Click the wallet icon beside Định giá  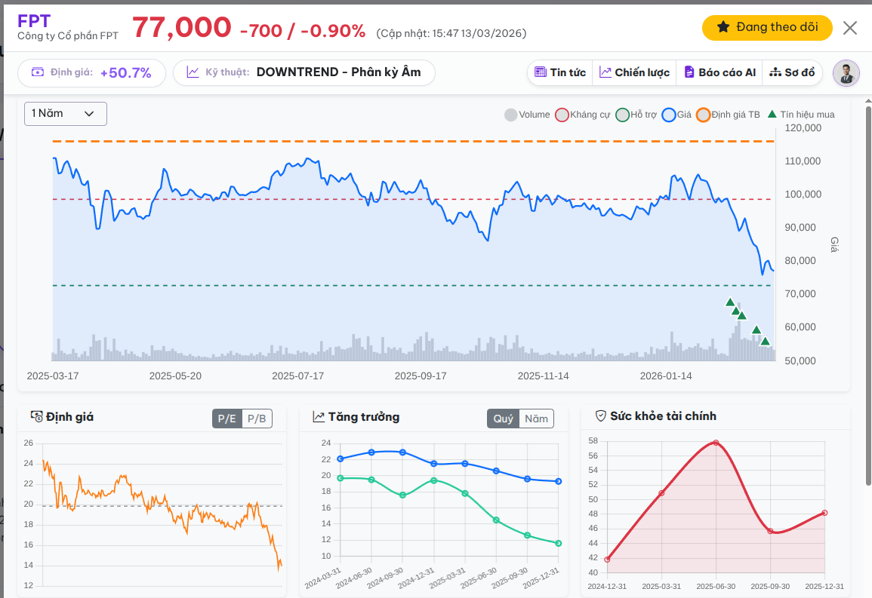(x=38, y=72)
